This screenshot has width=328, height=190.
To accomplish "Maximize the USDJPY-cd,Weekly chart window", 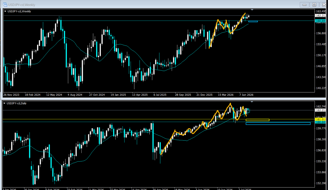I will [x=314, y=4].
